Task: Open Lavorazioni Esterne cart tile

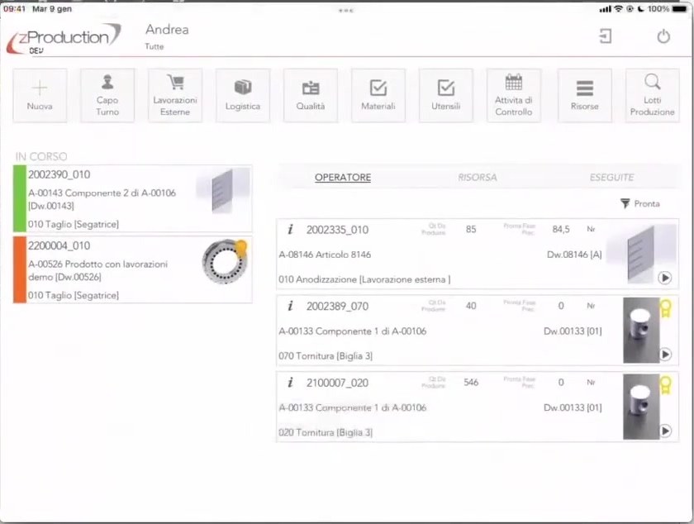Action: [x=175, y=95]
